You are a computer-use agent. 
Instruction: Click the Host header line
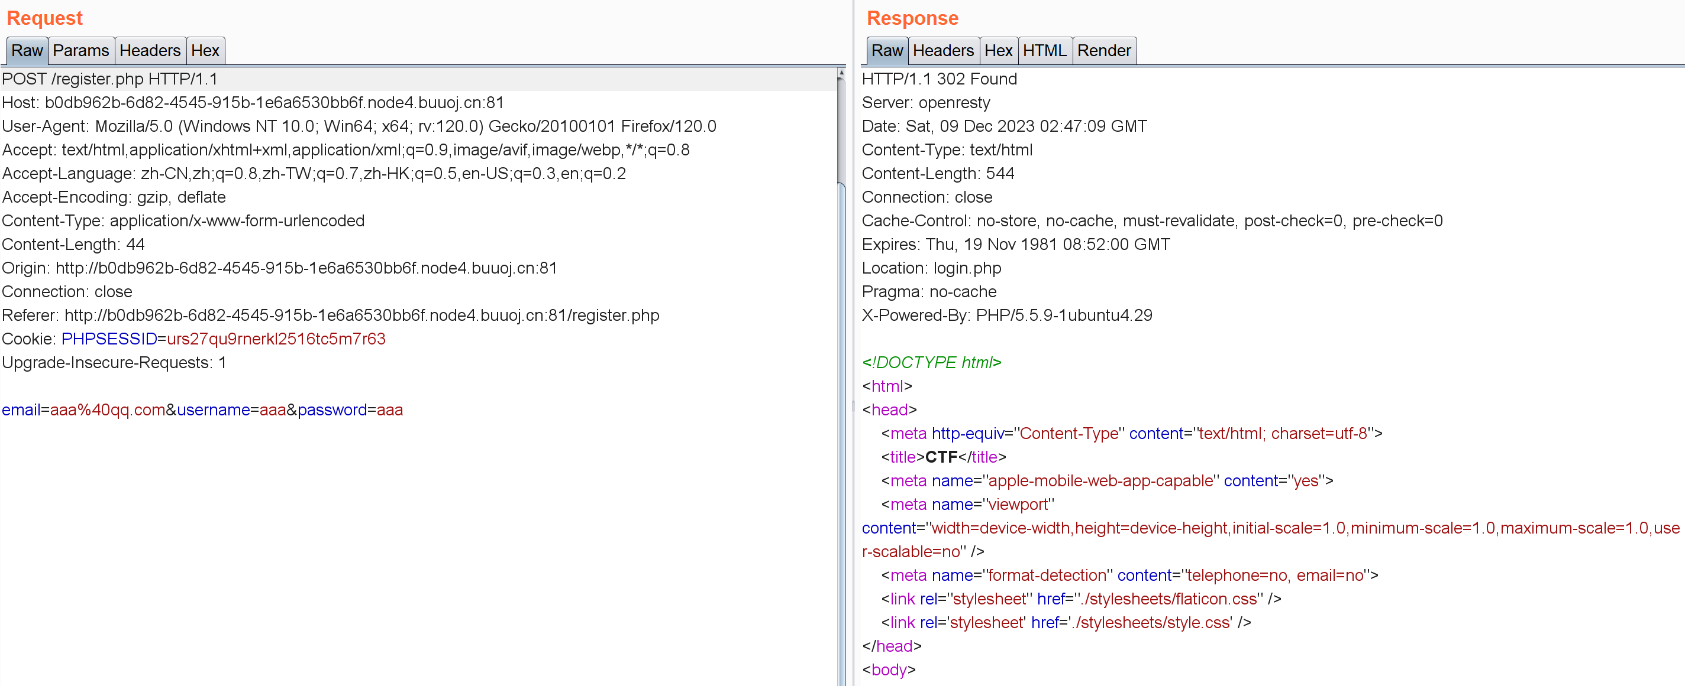[253, 103]
